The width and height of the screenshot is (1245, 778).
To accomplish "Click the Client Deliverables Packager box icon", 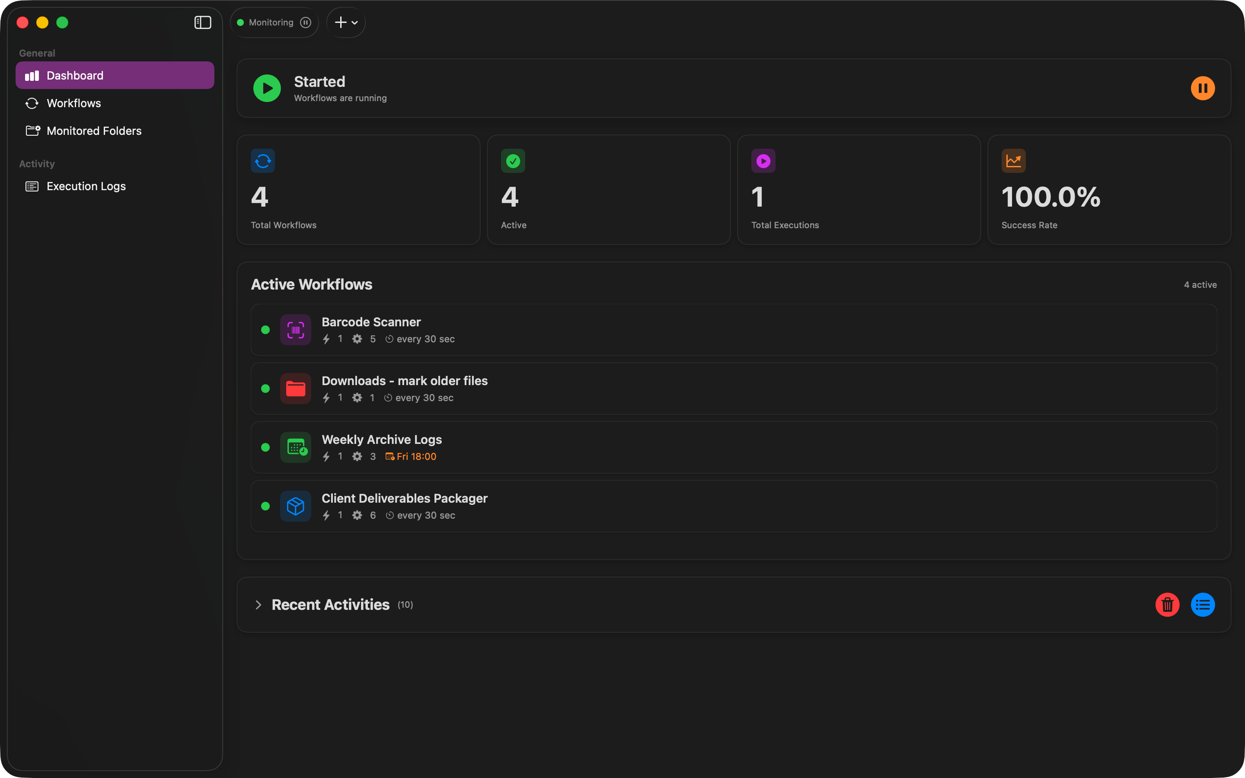I will 295,506.
